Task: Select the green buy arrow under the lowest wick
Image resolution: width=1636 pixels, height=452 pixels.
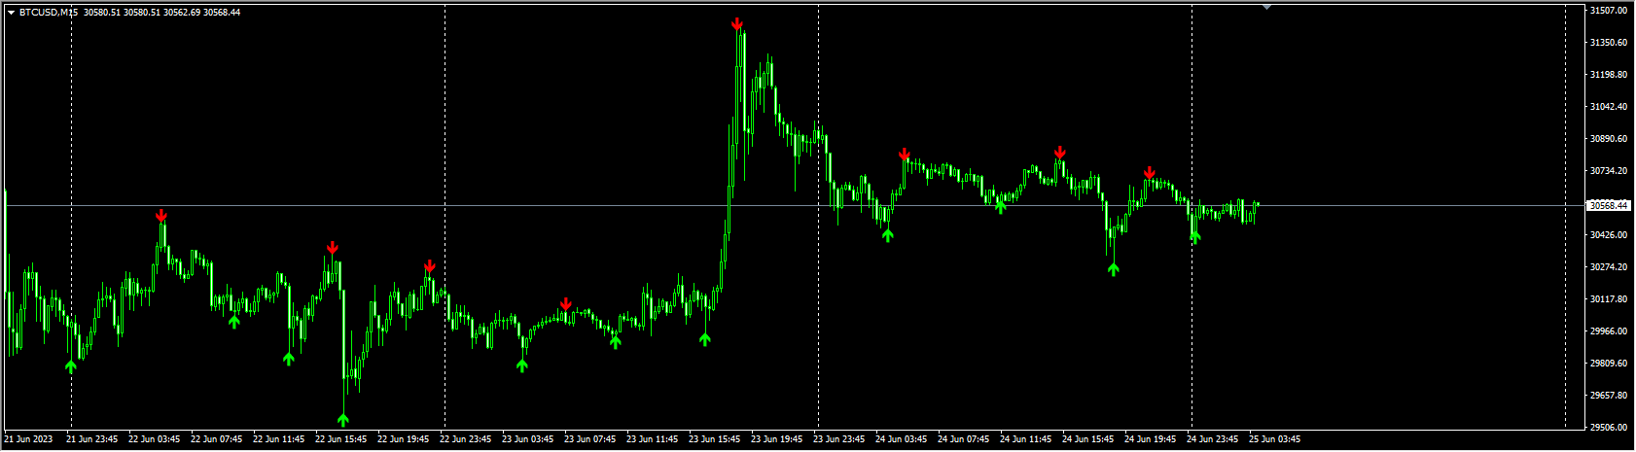Action: [x=343, y=419]
